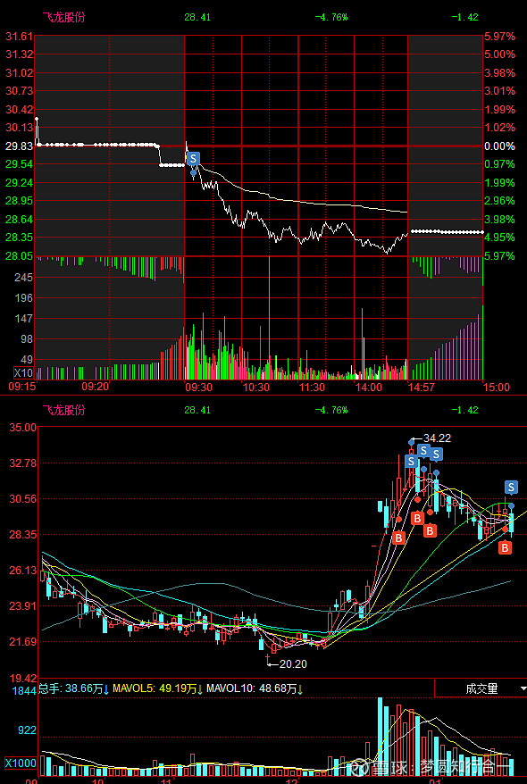The image size is (527, 784).
Task: Click the earliest S sell marker on the daily chart
Action: [411, 461]
